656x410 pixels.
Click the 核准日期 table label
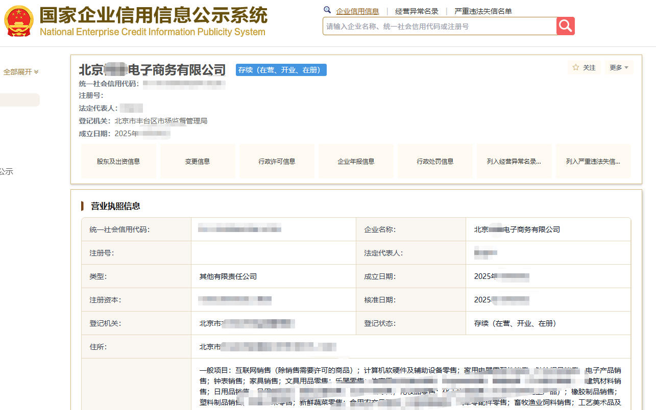click(x=380, y=300)
